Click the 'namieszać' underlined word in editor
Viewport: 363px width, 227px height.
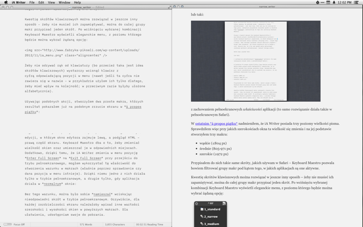click(x=102, y=194)
